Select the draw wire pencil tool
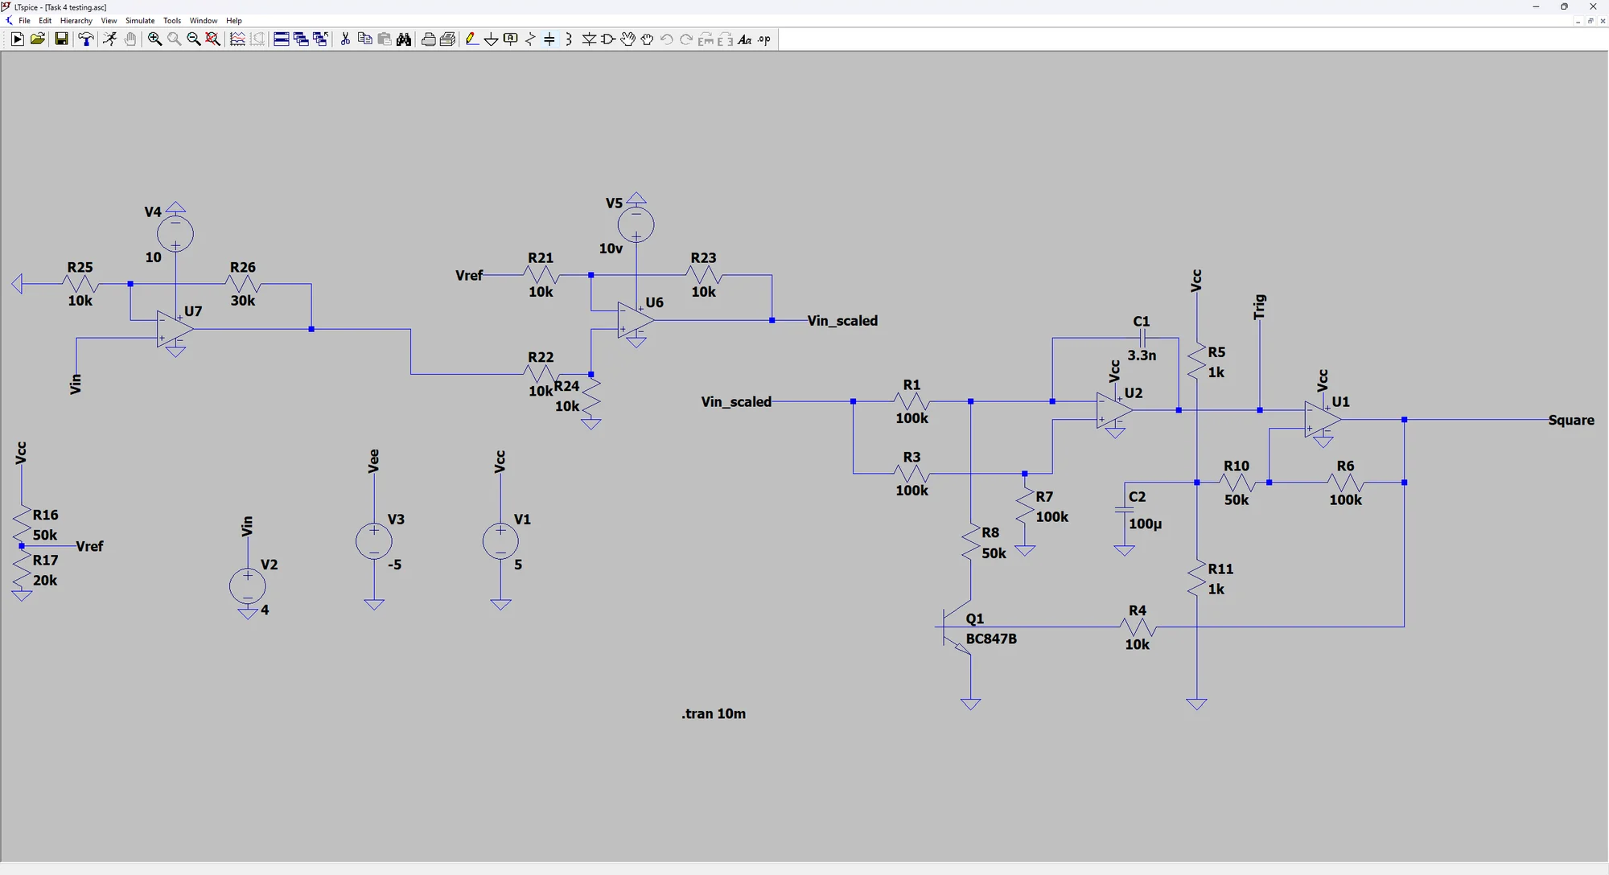1609x875 pixels. (x=471, y=39)
